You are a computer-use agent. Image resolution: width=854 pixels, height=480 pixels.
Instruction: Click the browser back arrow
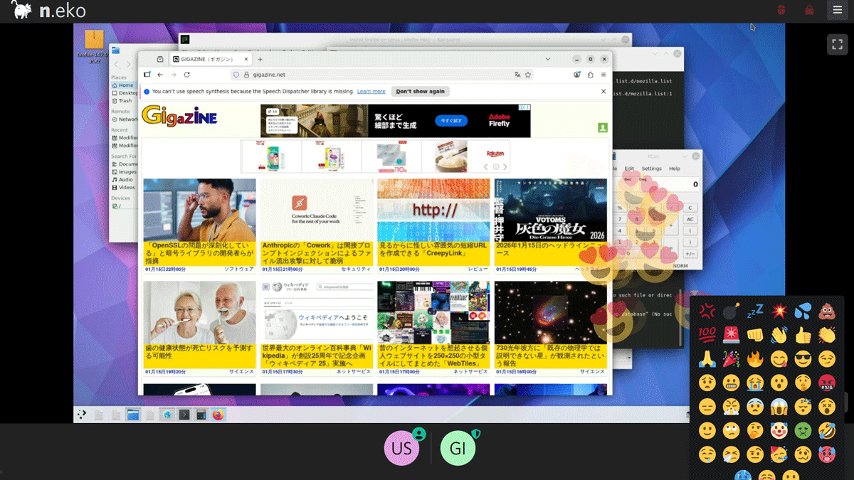click(160, 75)
